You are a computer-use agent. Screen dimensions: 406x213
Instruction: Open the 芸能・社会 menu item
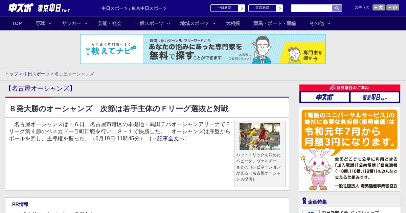(x=110, y=23)
